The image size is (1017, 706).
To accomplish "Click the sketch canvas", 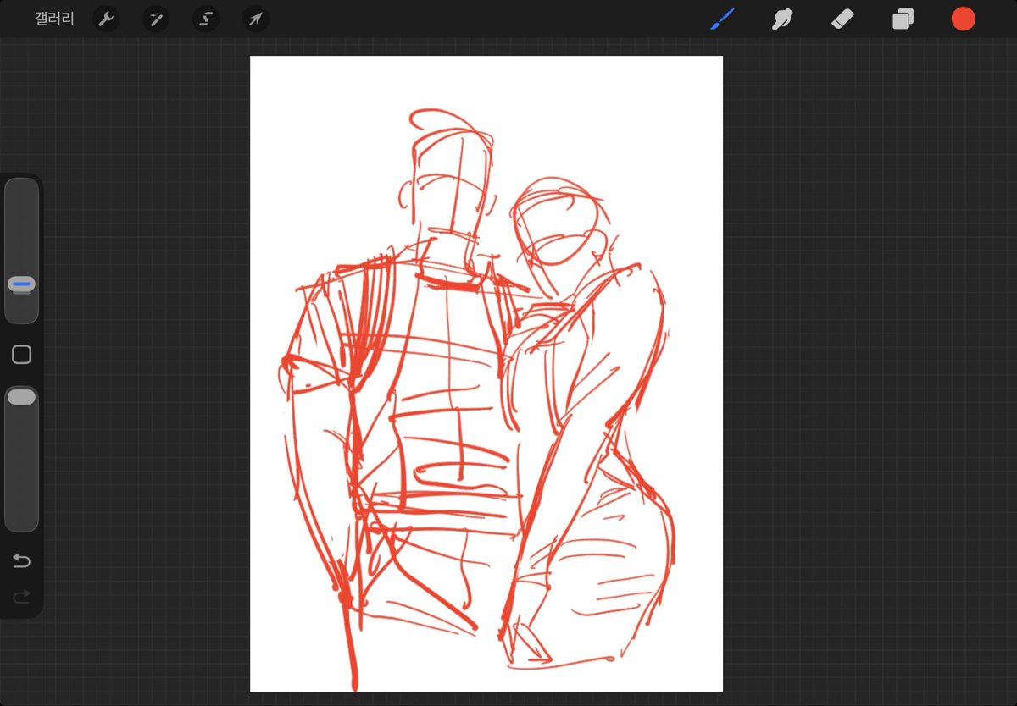I will pyautogui.click(x=486, y=373).
